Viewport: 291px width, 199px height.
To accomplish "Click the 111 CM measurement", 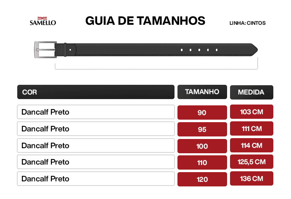I will [x=251, y=128].
